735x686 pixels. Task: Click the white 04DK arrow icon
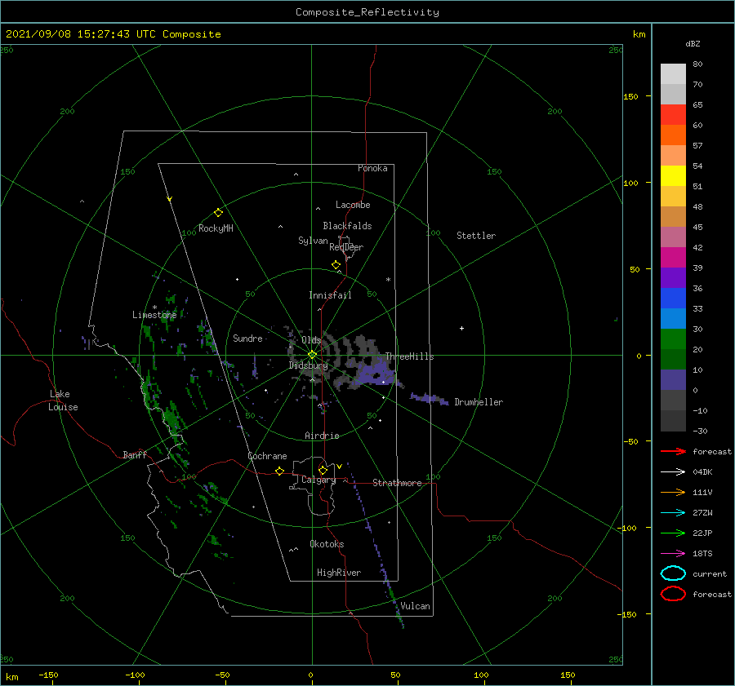[x=673, y=471]
